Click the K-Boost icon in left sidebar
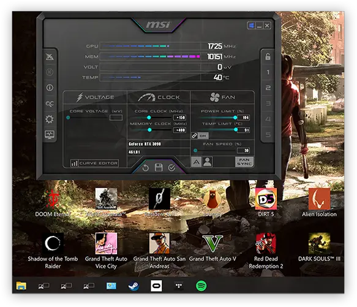The image size is (357, 307). pyautogui.click(x=50, y=72)
